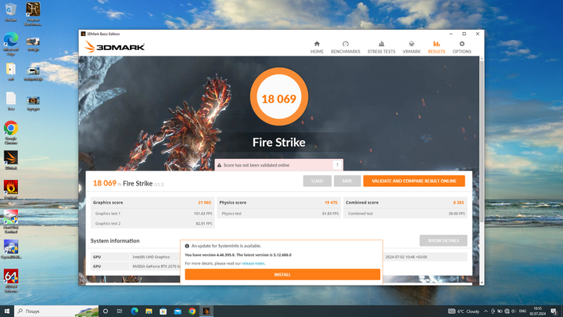Click the LOAD button
This screenshot has width=563, height=317.
pos(317,181)
